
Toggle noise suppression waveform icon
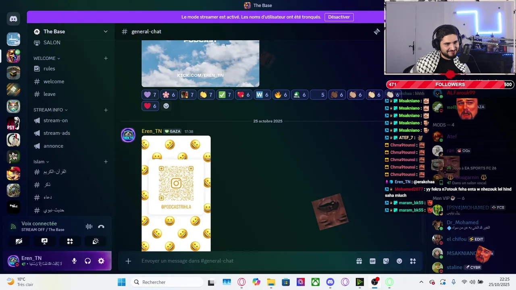[x=89, y=226]
